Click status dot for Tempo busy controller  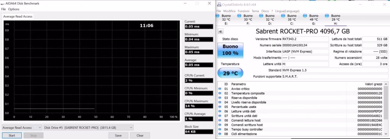(220, 130)
